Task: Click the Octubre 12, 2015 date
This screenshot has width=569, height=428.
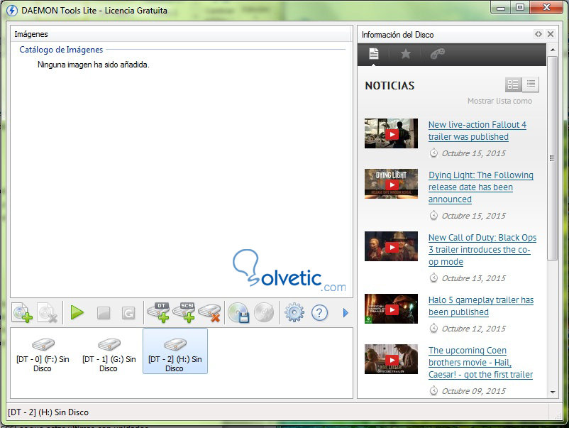Action: tap(473, 329)
